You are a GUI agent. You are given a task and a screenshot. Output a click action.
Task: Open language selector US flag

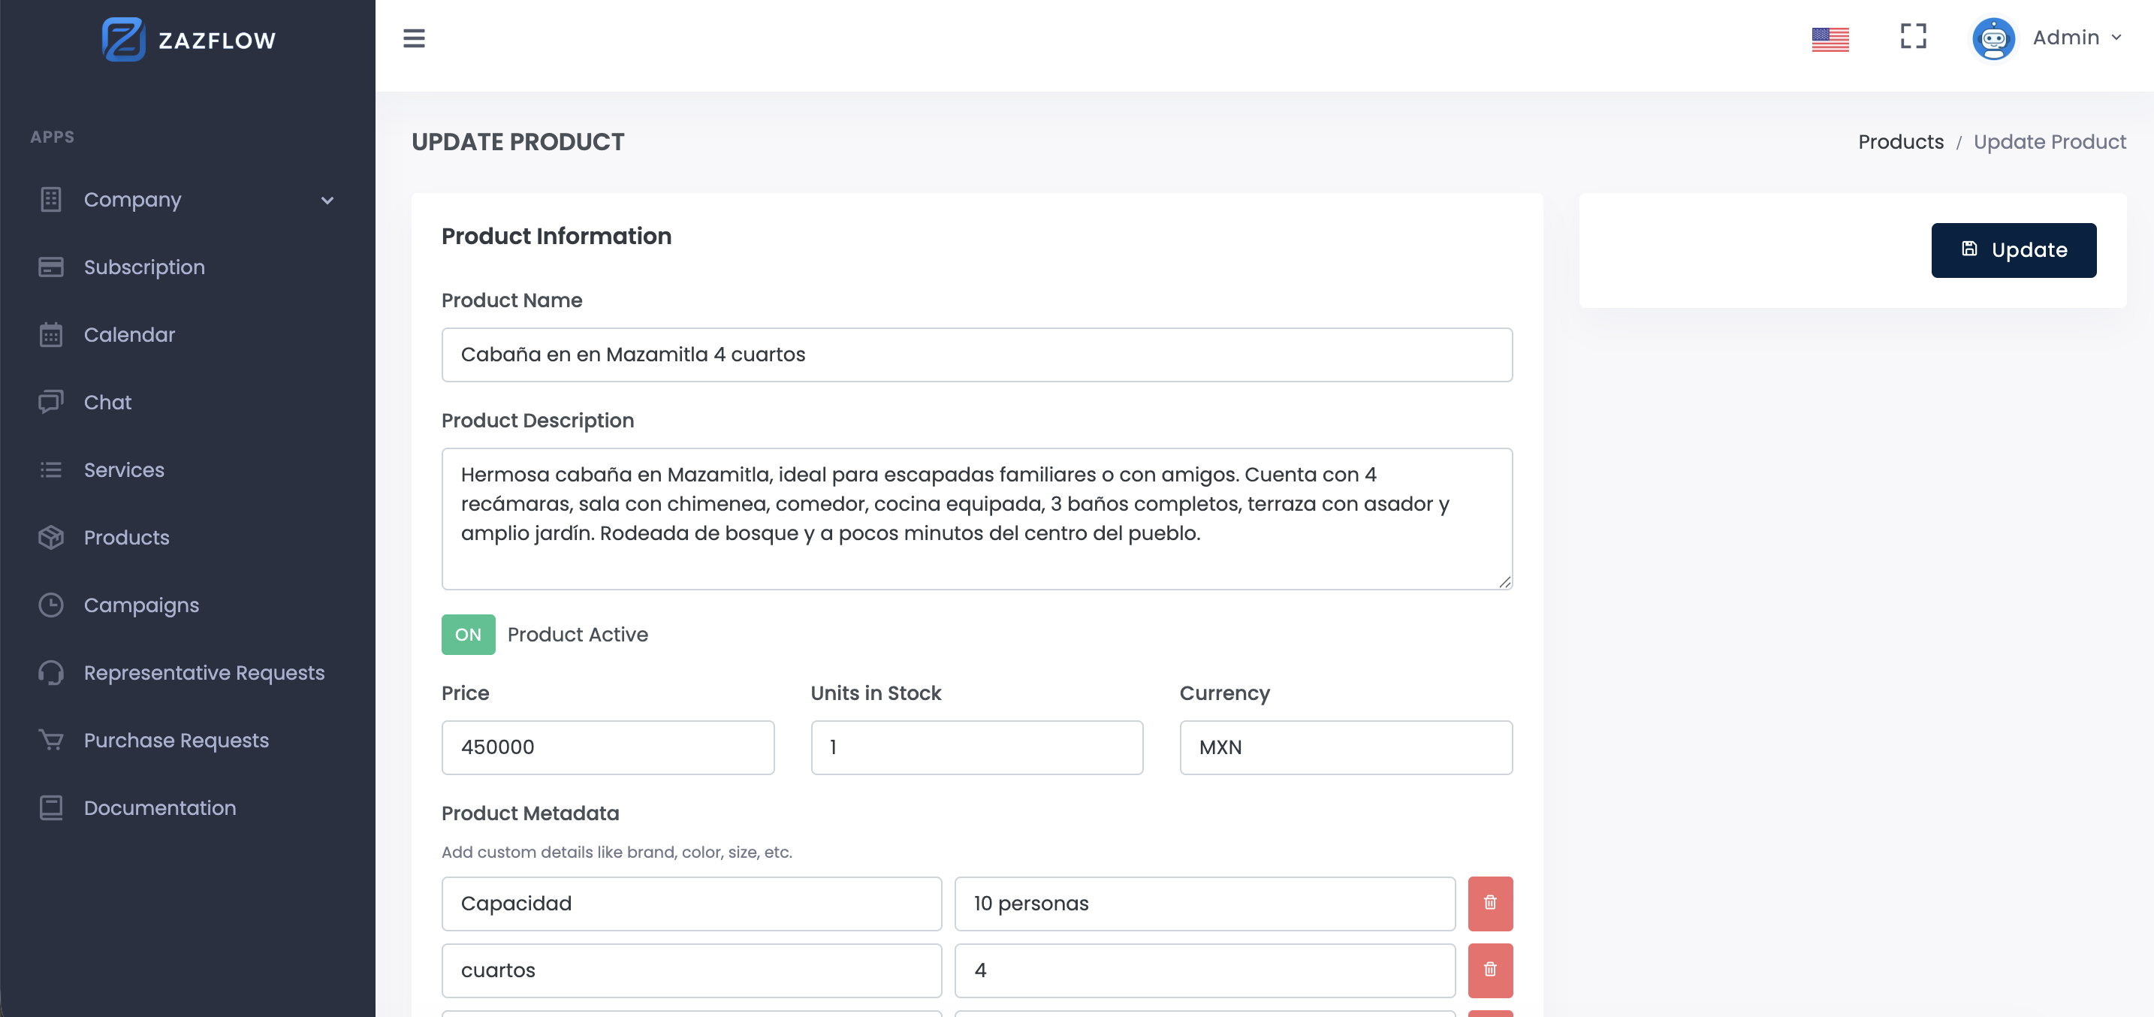[x=1830, y=38]
